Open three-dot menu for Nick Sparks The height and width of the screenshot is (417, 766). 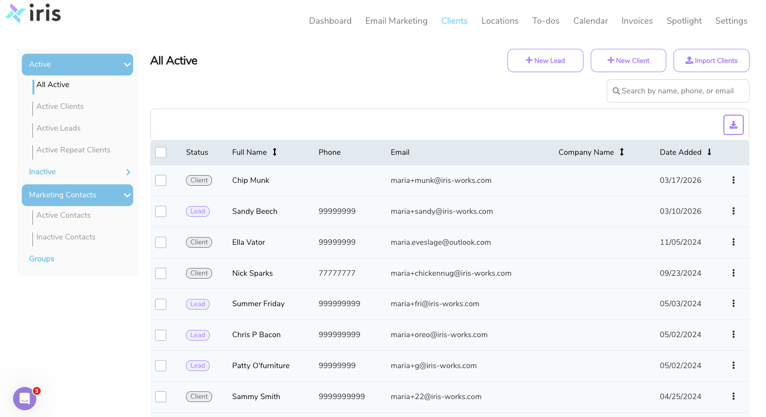pos(733,273)
